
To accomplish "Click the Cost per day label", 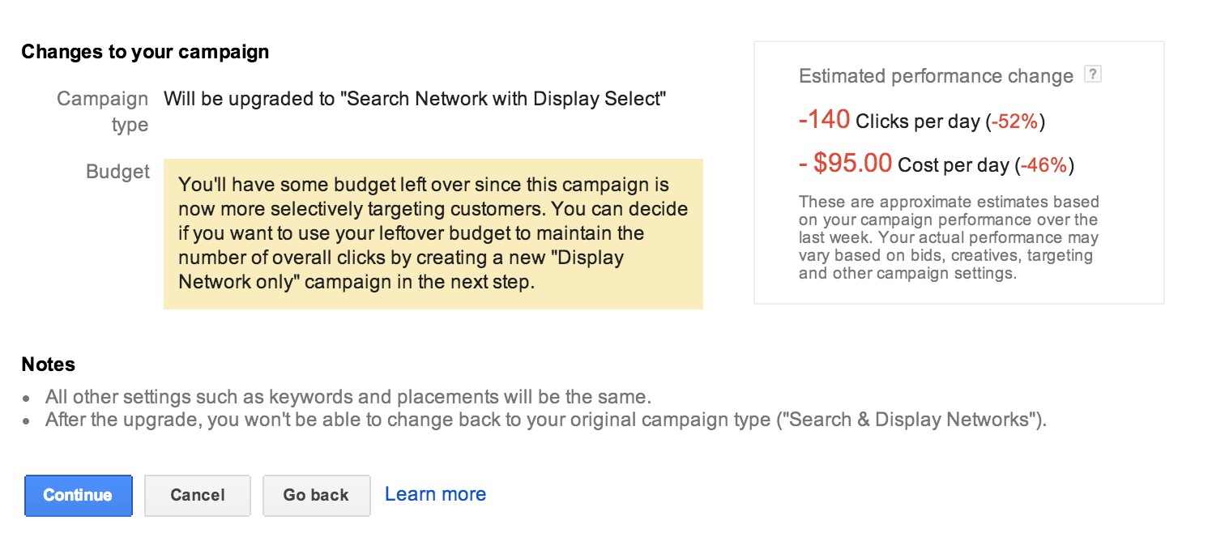I will pos(954,166).
